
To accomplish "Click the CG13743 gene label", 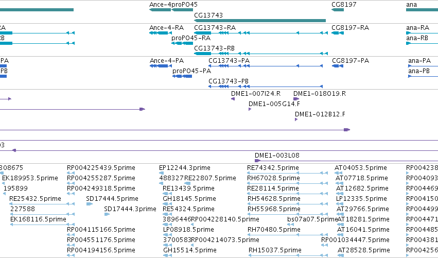I will click(x=208, y=15).
